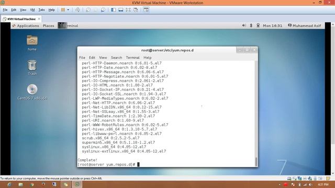Open VMware Tabs menu
The width and height of the screenshot is (335, 188).
(42, 10)
